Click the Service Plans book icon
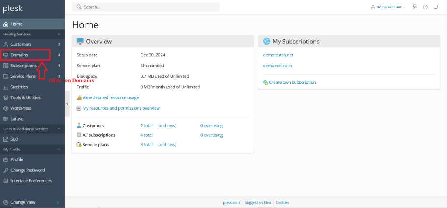Viewport: 447px width, 208px height. 6,76
